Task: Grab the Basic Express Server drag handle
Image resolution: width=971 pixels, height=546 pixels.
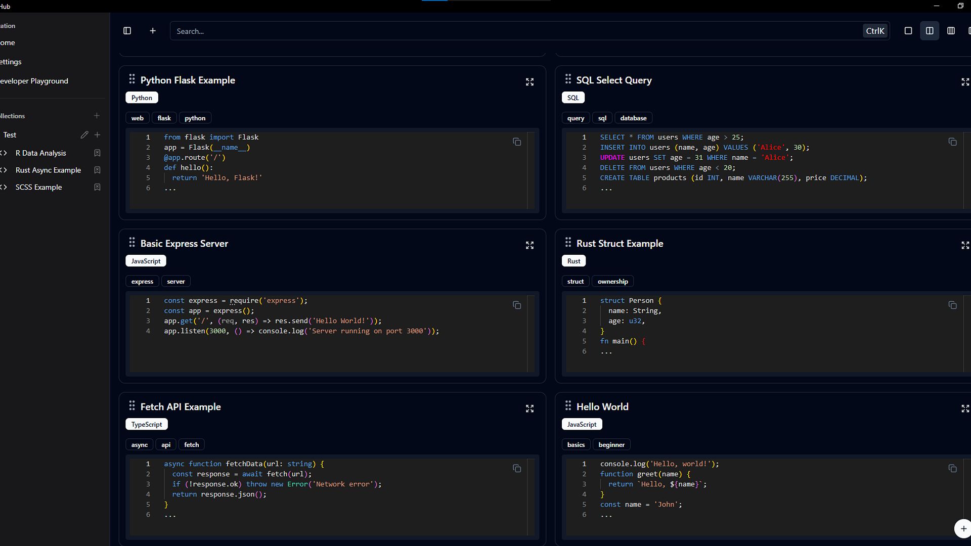Action: [x=132, y=242]
